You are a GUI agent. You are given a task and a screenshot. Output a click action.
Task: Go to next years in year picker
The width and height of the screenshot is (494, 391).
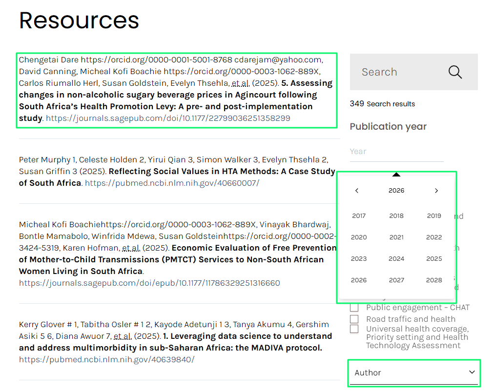tap(436, 191)
